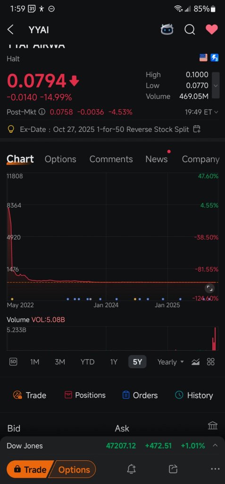Open the calendar icon beside Reverse Stock Split

coord(197,129)
